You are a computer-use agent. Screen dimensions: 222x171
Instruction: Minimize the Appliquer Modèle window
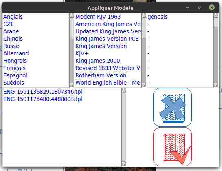187,7
